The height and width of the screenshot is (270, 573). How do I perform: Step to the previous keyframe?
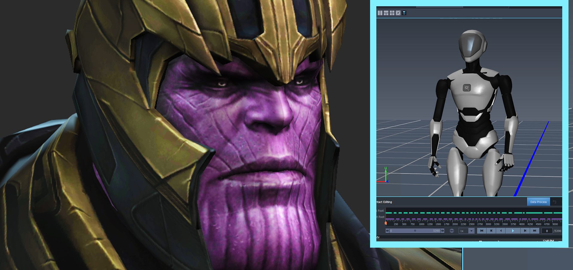(x=491, y=231)
